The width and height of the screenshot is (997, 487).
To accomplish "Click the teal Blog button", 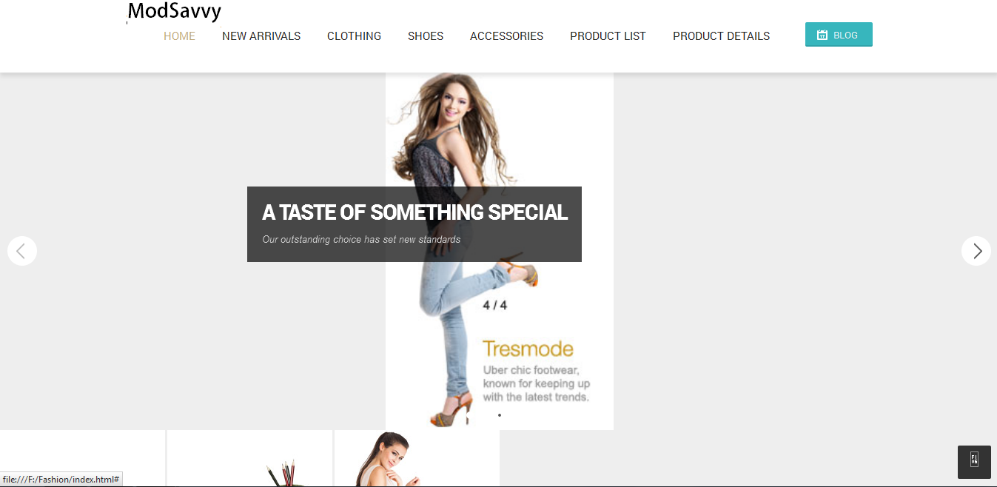I will pos(839,35).
